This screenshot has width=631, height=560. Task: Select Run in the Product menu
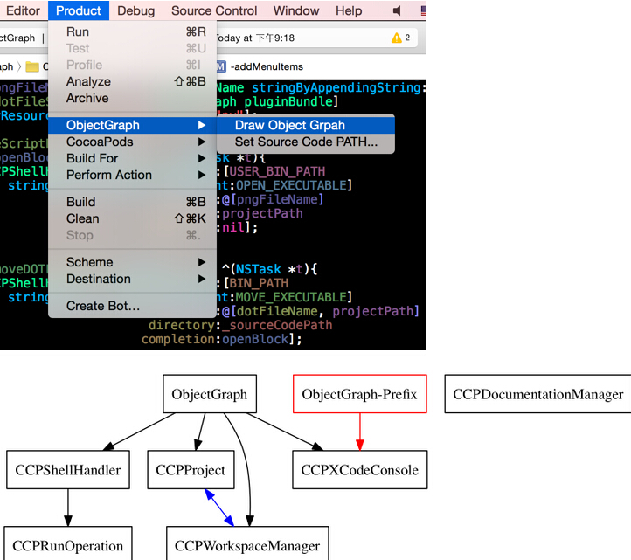point(78,31)
